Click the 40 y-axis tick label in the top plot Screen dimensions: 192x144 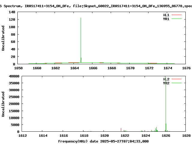click(x=13, y=49)
